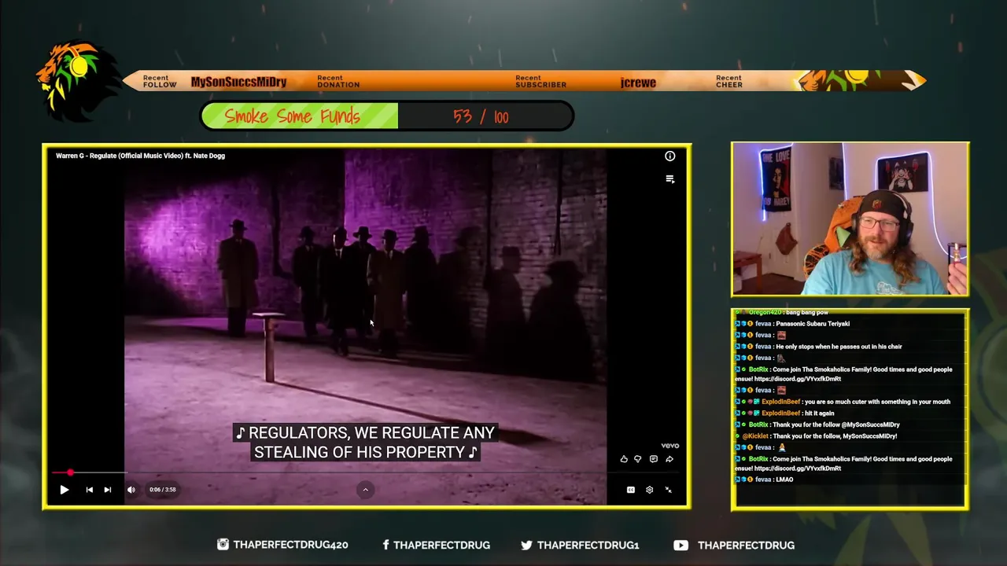Play the Regulate music video

(x=65, y=490)
